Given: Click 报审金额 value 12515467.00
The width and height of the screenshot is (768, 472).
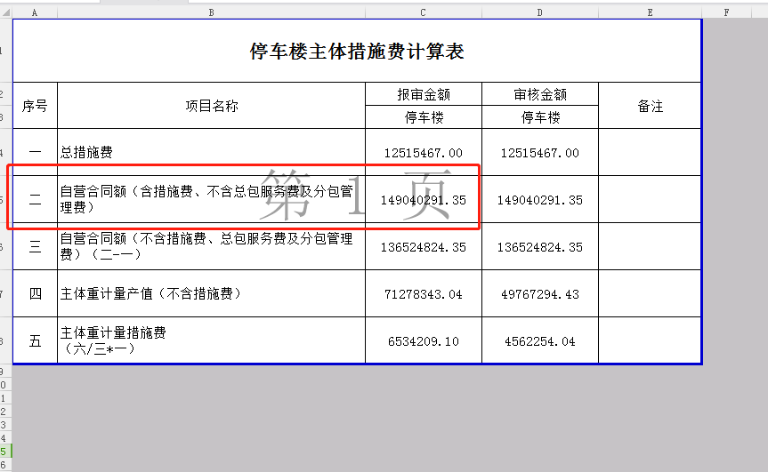Looking at the screenshot, I should click(x=424, y=152).
